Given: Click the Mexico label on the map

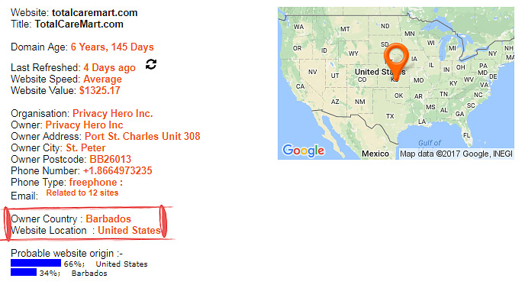Looking at the screenshot, I should [375, 154].
